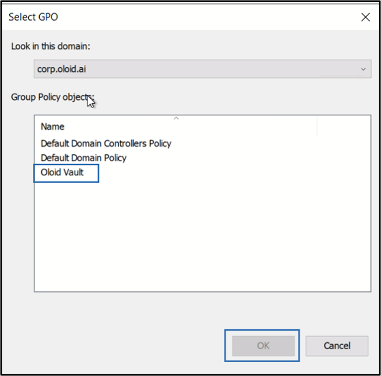Click the dropdown arrow in the domain combo box
The height and width of the screenshot is (376, 381).
[363, 69]
